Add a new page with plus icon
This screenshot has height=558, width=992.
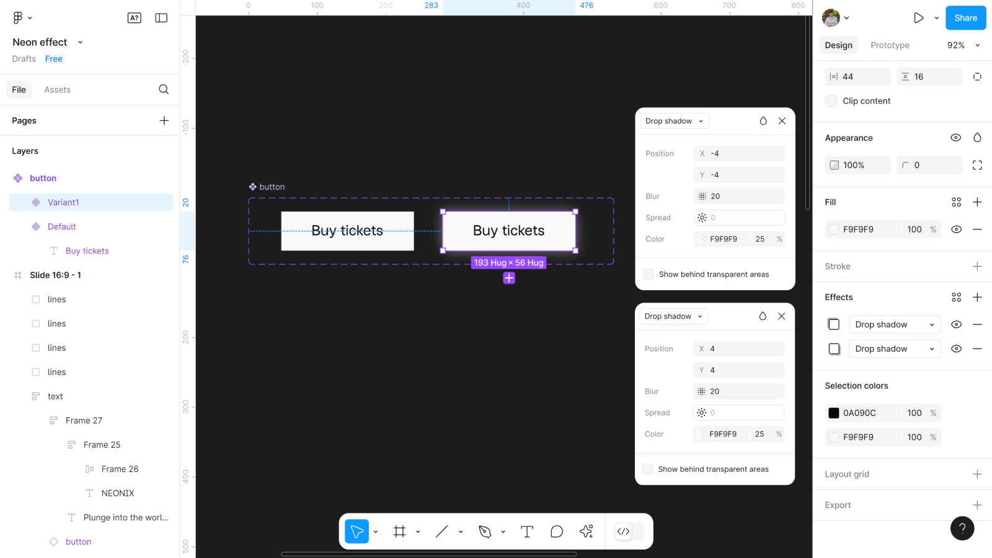(164, 120)
